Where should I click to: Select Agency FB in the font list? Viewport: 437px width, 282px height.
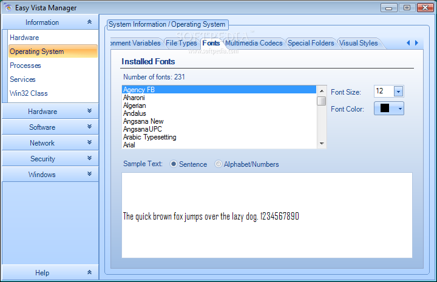[x=219, y=90]
